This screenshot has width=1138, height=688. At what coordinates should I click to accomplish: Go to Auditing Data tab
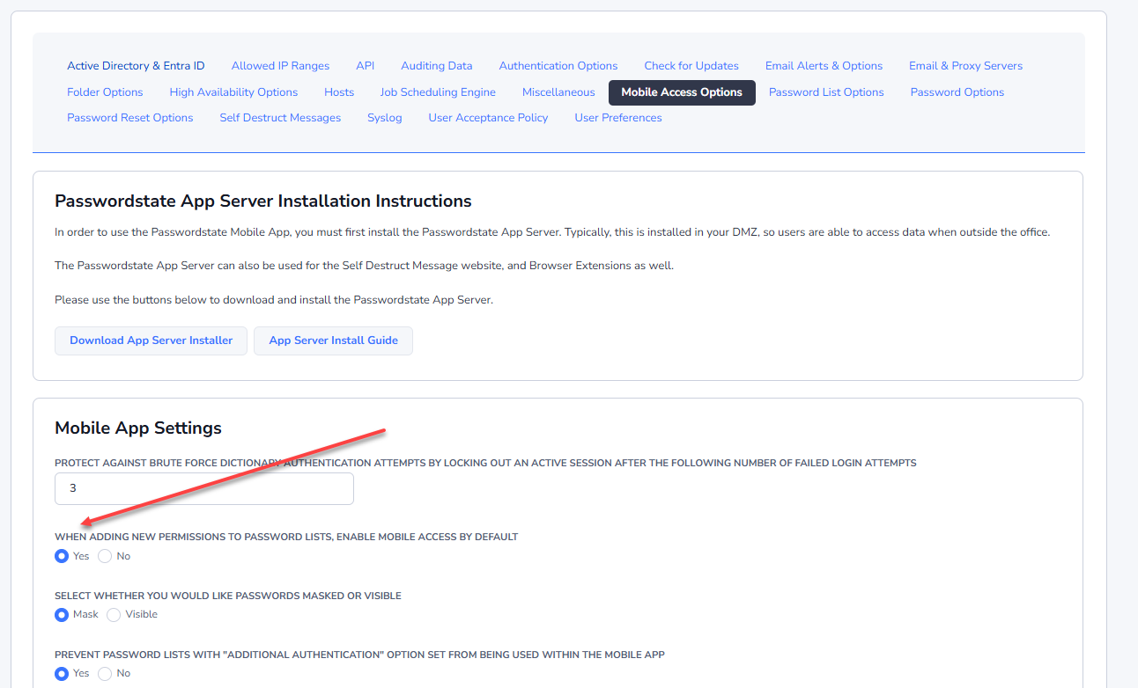(436, 66)
